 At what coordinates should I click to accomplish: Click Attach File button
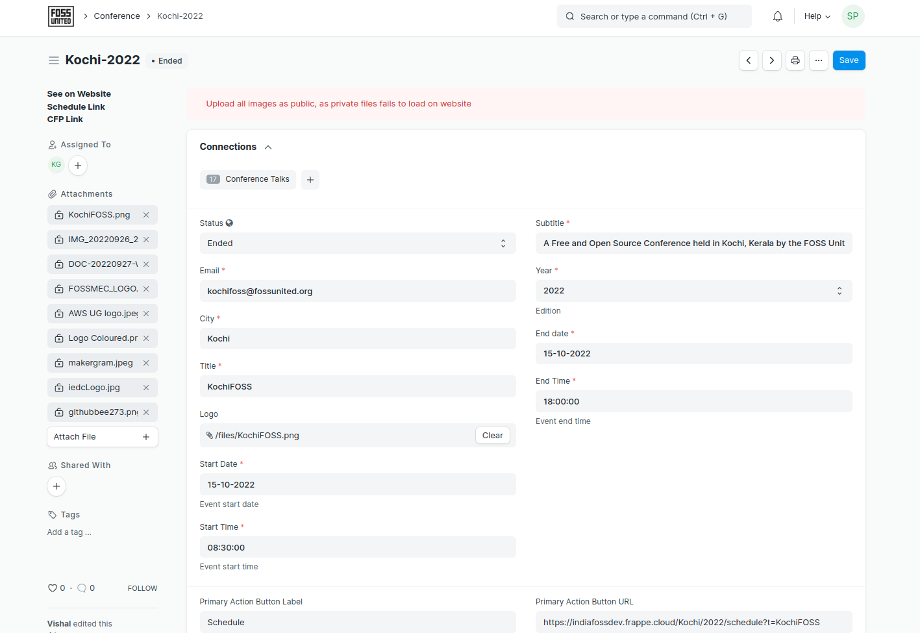tap(103, 437)
